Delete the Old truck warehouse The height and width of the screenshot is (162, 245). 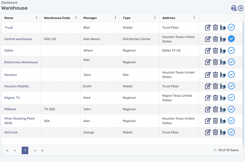click(x=215, y=132)
